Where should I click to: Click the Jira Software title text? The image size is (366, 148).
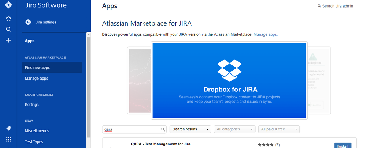(x=46, y=5)
